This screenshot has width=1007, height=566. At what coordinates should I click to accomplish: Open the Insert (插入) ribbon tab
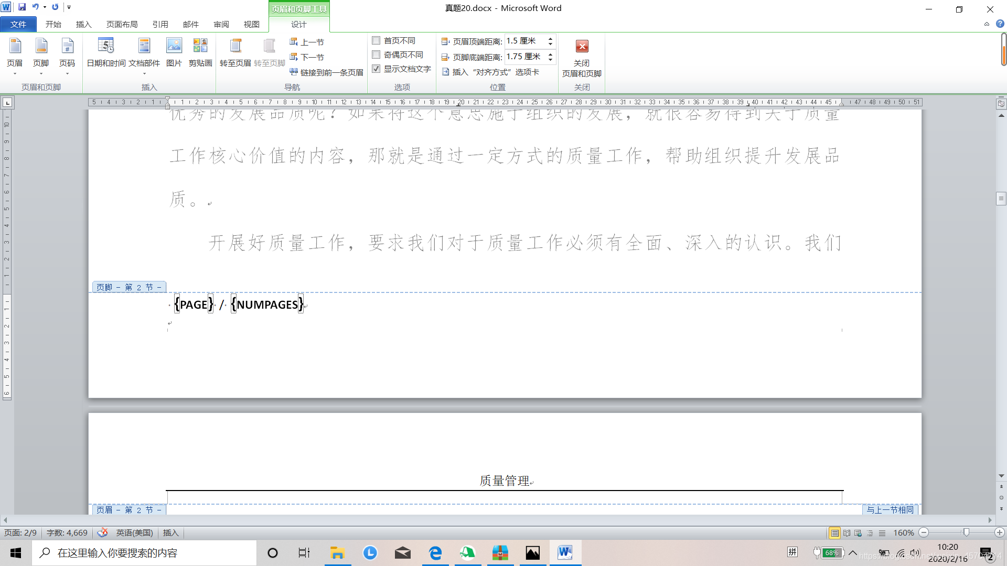tap(83, 24)
